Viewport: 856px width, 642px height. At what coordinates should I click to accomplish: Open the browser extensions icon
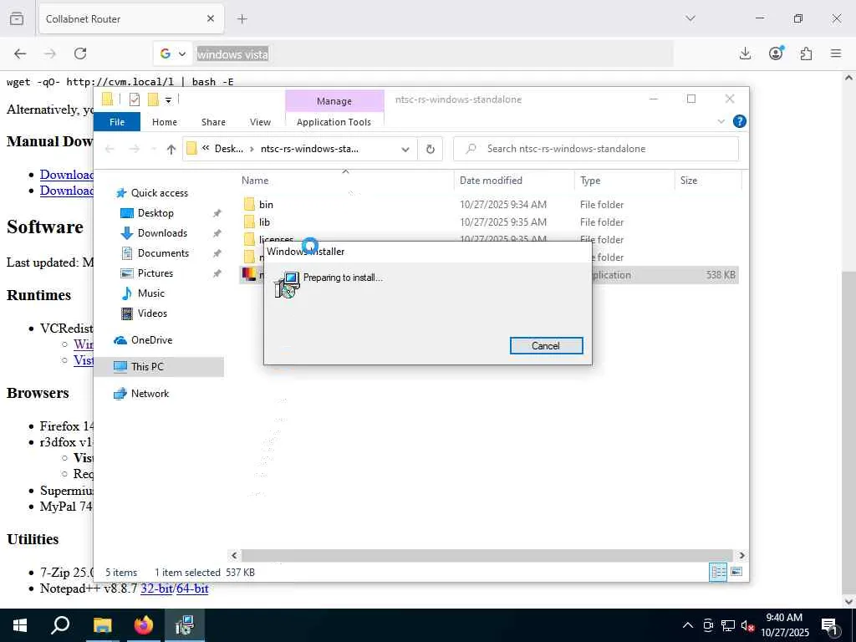click(806, 53)
